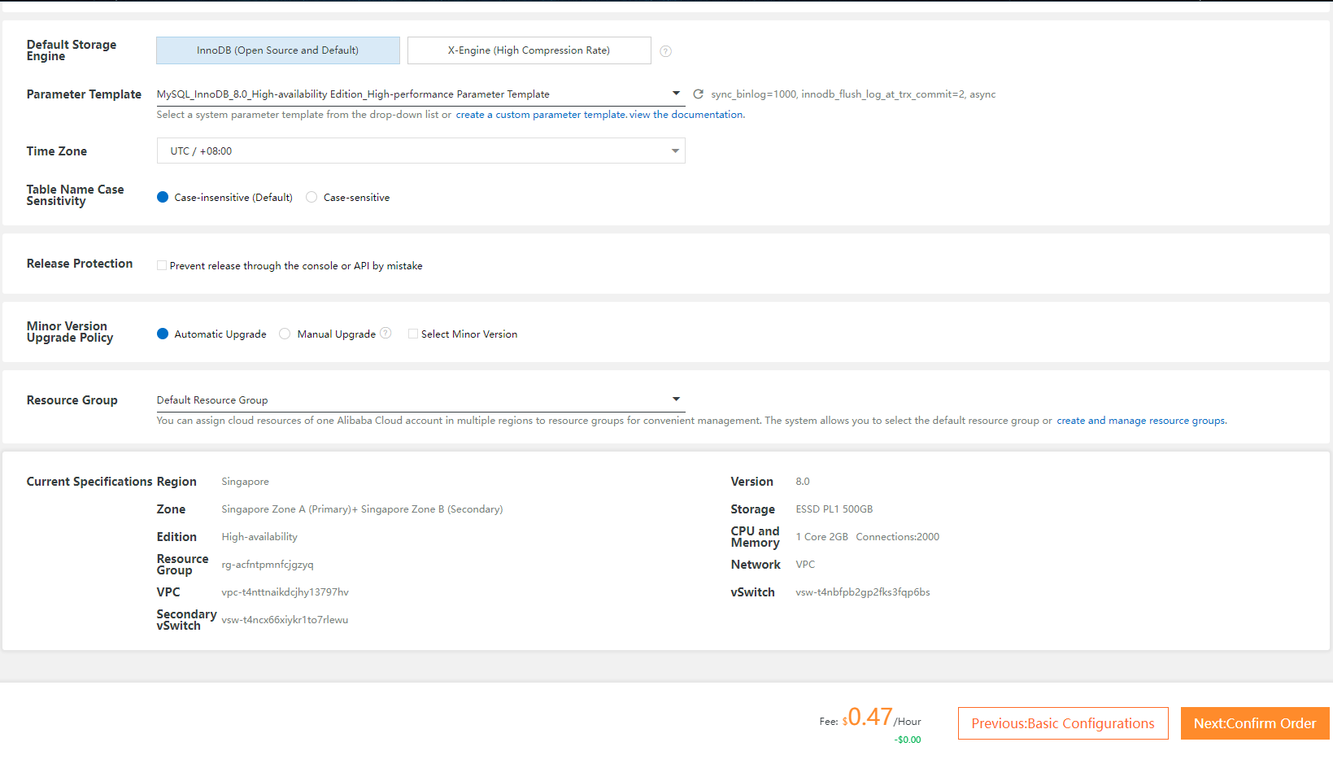Click the refresh parameter template icon

click(698, 94)
